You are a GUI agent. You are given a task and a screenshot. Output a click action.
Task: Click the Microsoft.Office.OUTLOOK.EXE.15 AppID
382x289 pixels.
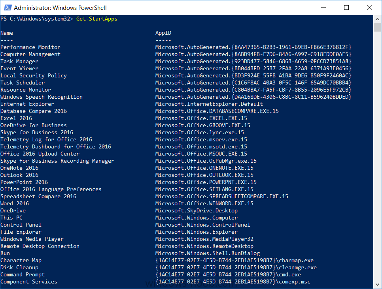[x=204, y=175]
